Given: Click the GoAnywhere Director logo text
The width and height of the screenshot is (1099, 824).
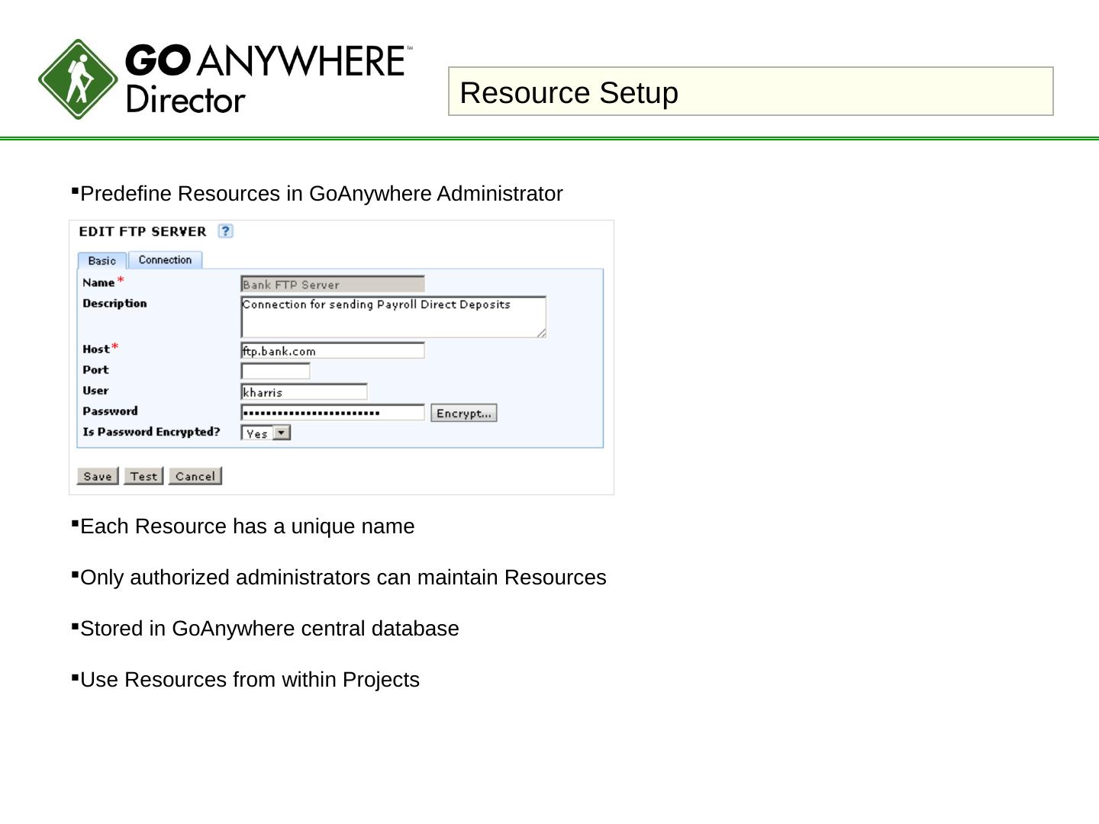Looking at the screenshot, I should pyautogui.click(x=267, y=79).
